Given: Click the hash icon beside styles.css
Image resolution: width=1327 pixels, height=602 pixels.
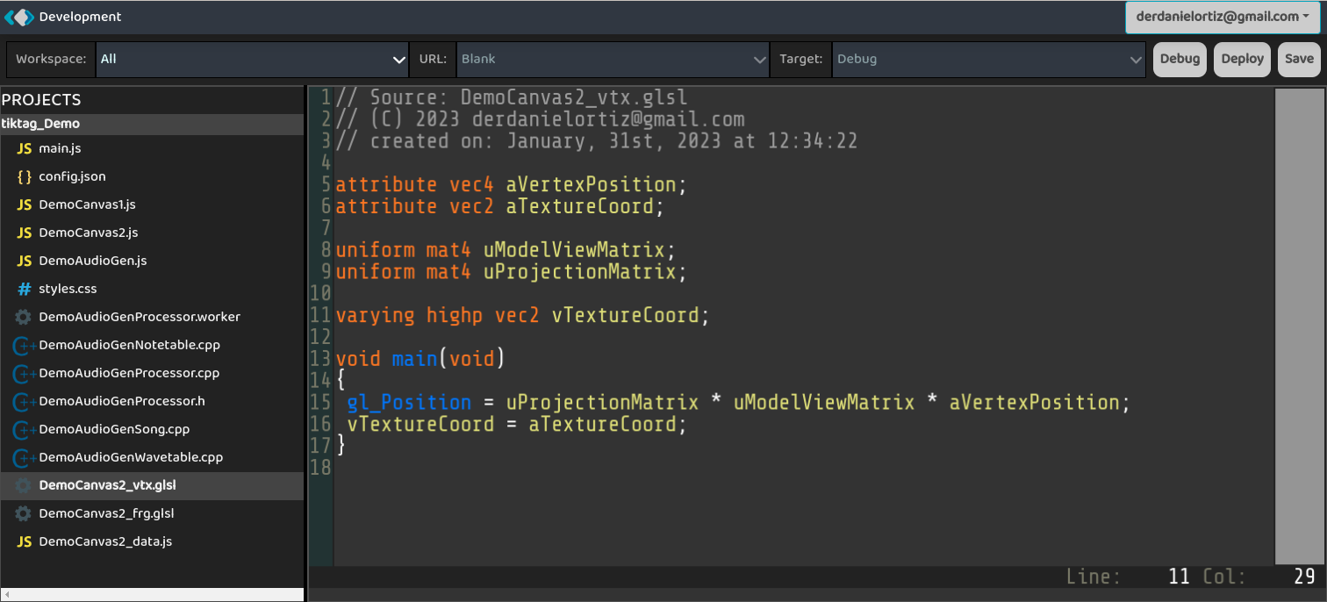Looking at the screenshot, I should [x=25, y=289].
